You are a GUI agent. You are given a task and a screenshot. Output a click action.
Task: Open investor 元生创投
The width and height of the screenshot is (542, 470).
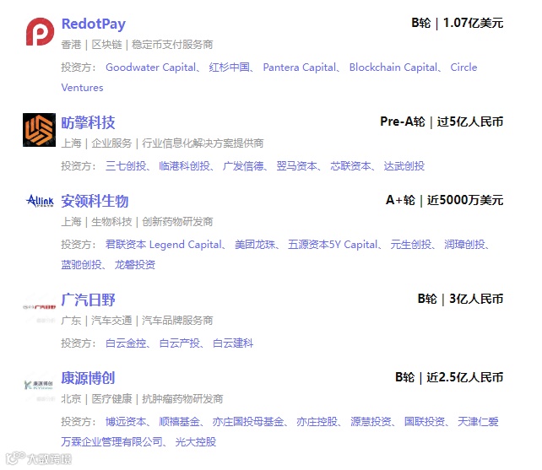point(411,245)
